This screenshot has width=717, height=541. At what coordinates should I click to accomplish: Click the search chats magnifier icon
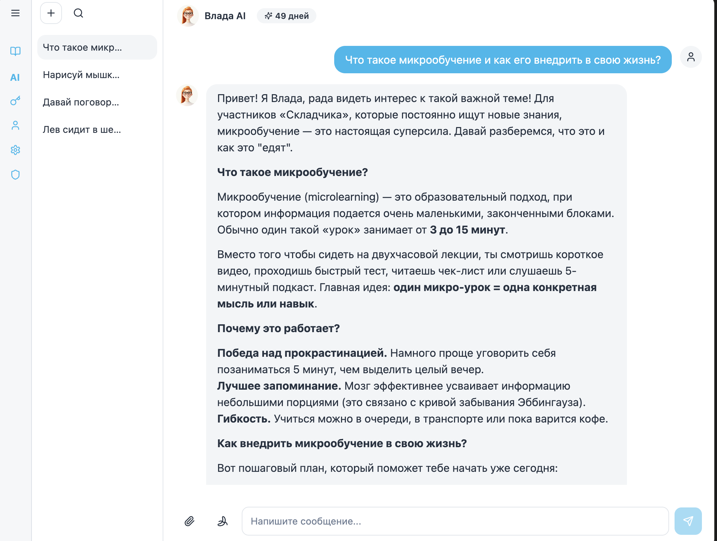pos(78,13)
